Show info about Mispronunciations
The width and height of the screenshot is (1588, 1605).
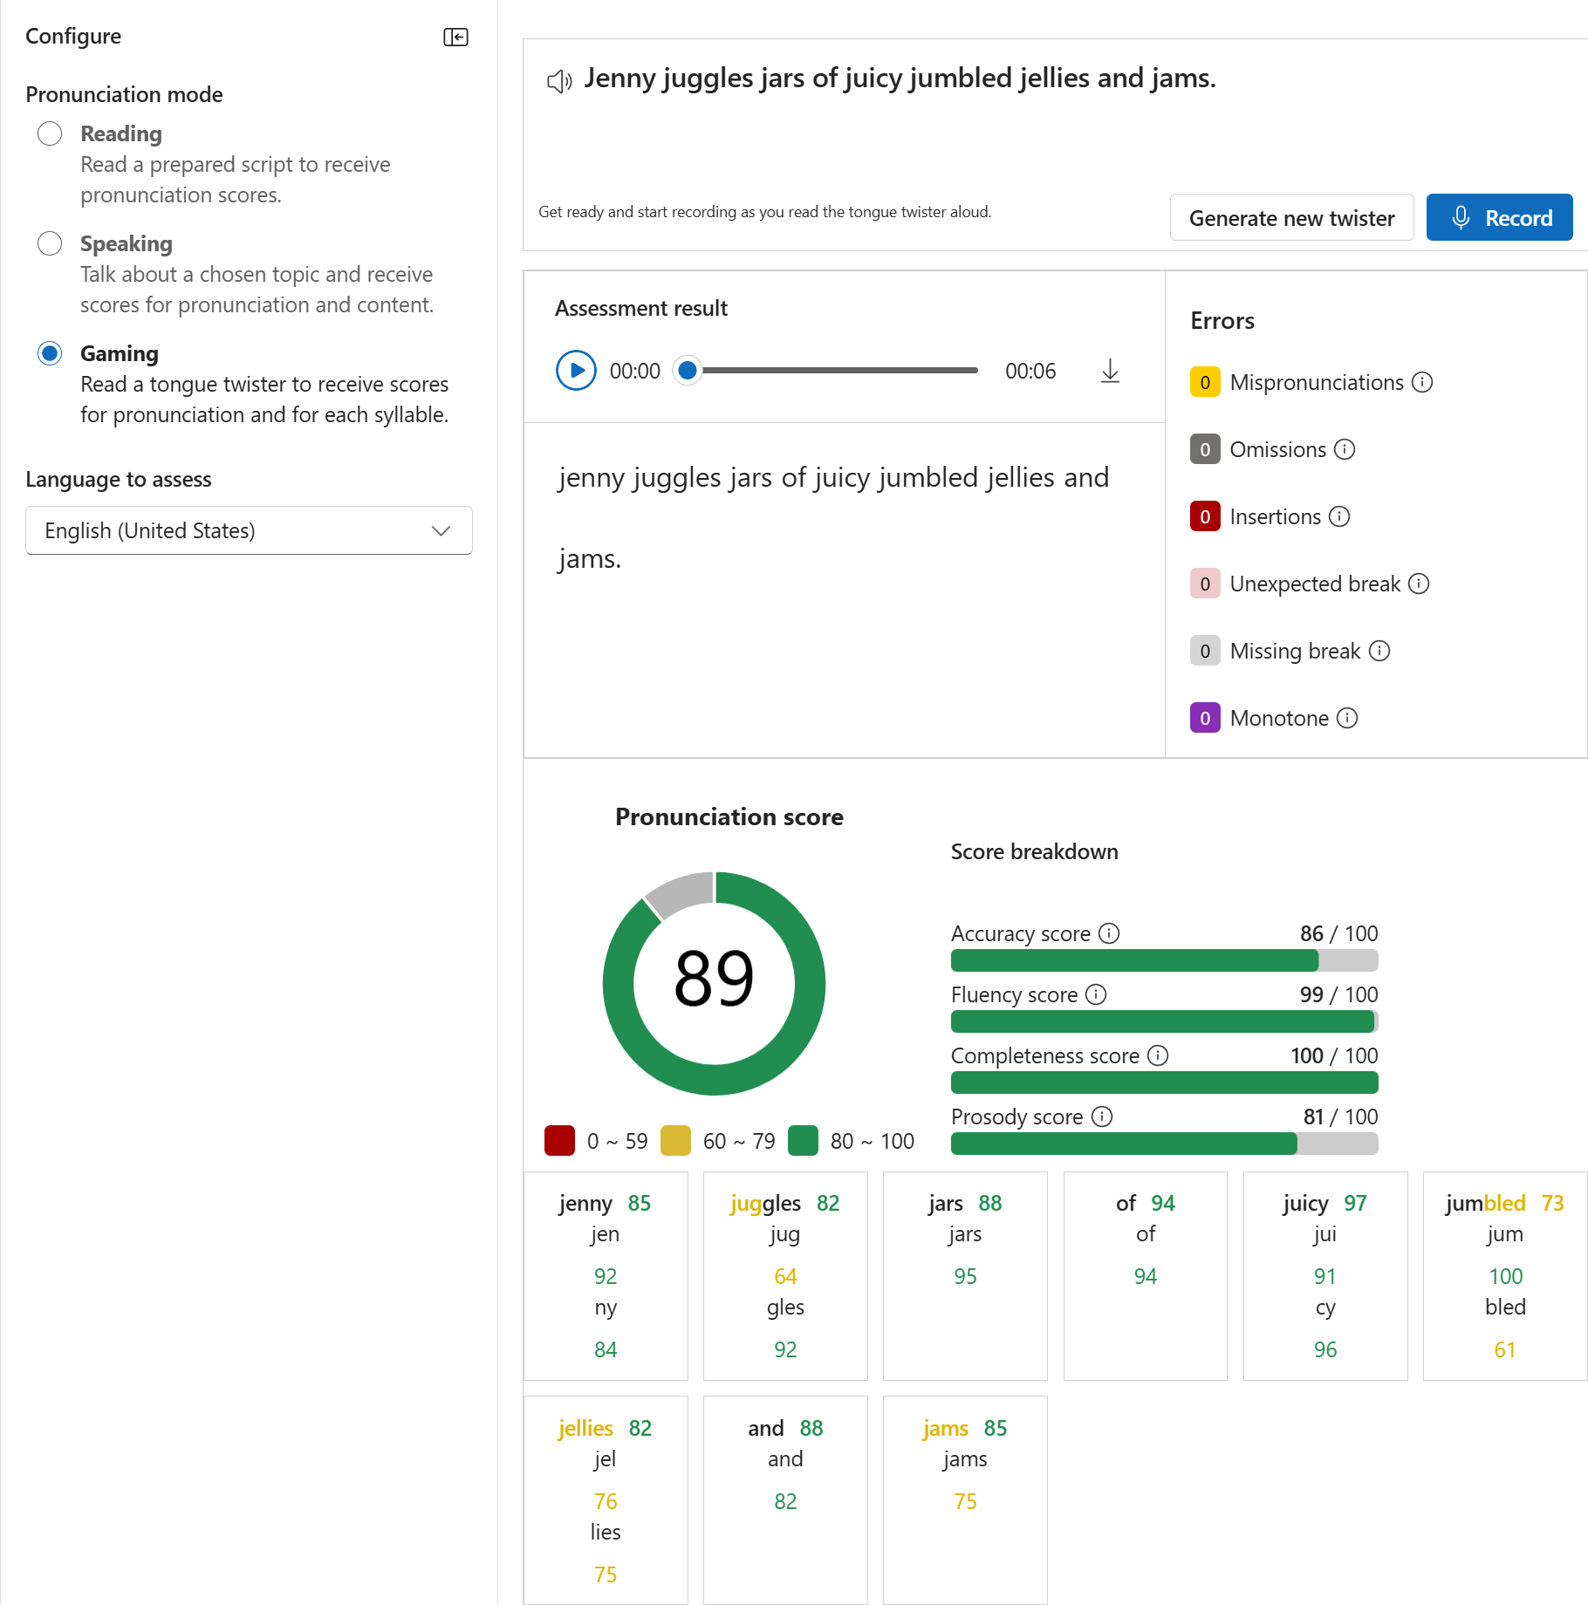click(1422, 382)
